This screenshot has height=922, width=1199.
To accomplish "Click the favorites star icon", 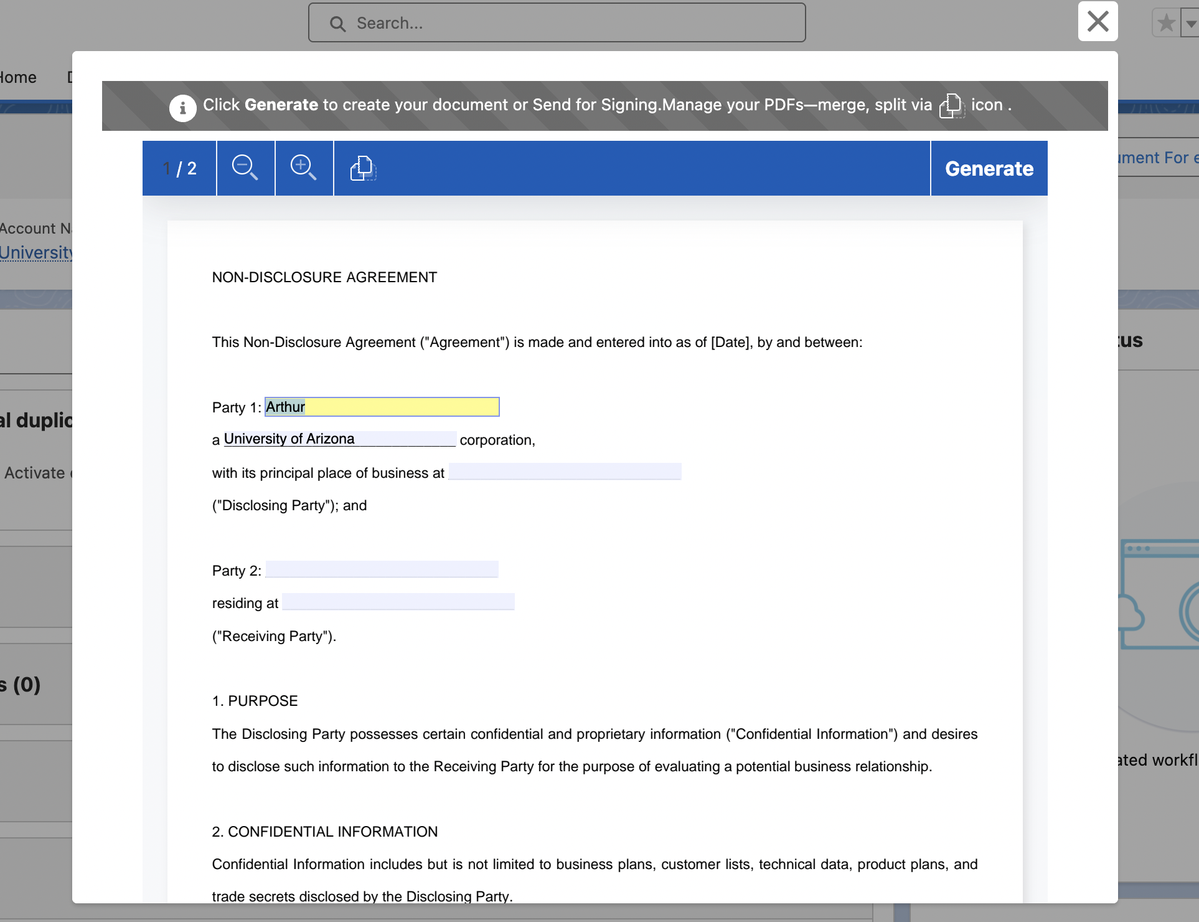I will (1166, 24).
